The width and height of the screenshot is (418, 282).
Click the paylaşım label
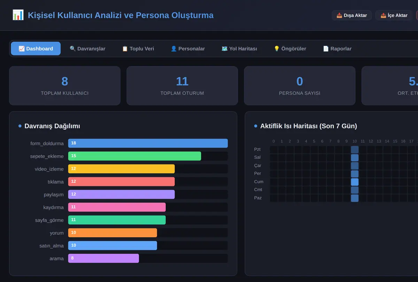point(54,195)
